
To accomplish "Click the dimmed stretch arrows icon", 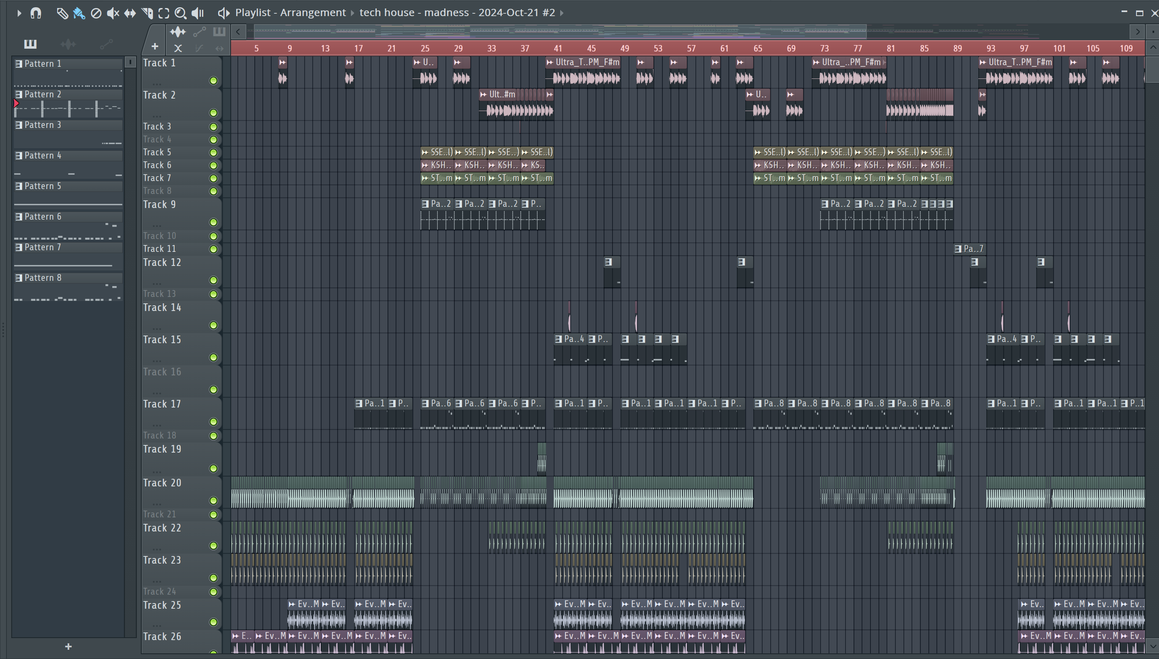I will pos(220,48).
